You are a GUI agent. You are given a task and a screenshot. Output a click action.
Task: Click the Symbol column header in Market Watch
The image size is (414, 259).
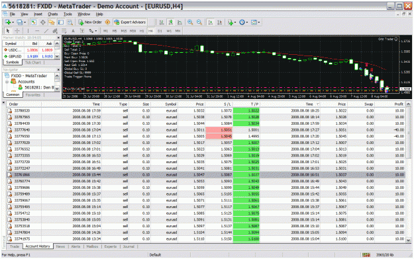[x=13, y=44]
